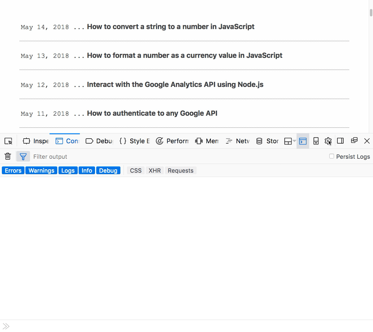
Task: Open DevTools settings with the gear icon
Action: [x=328, y=141]
